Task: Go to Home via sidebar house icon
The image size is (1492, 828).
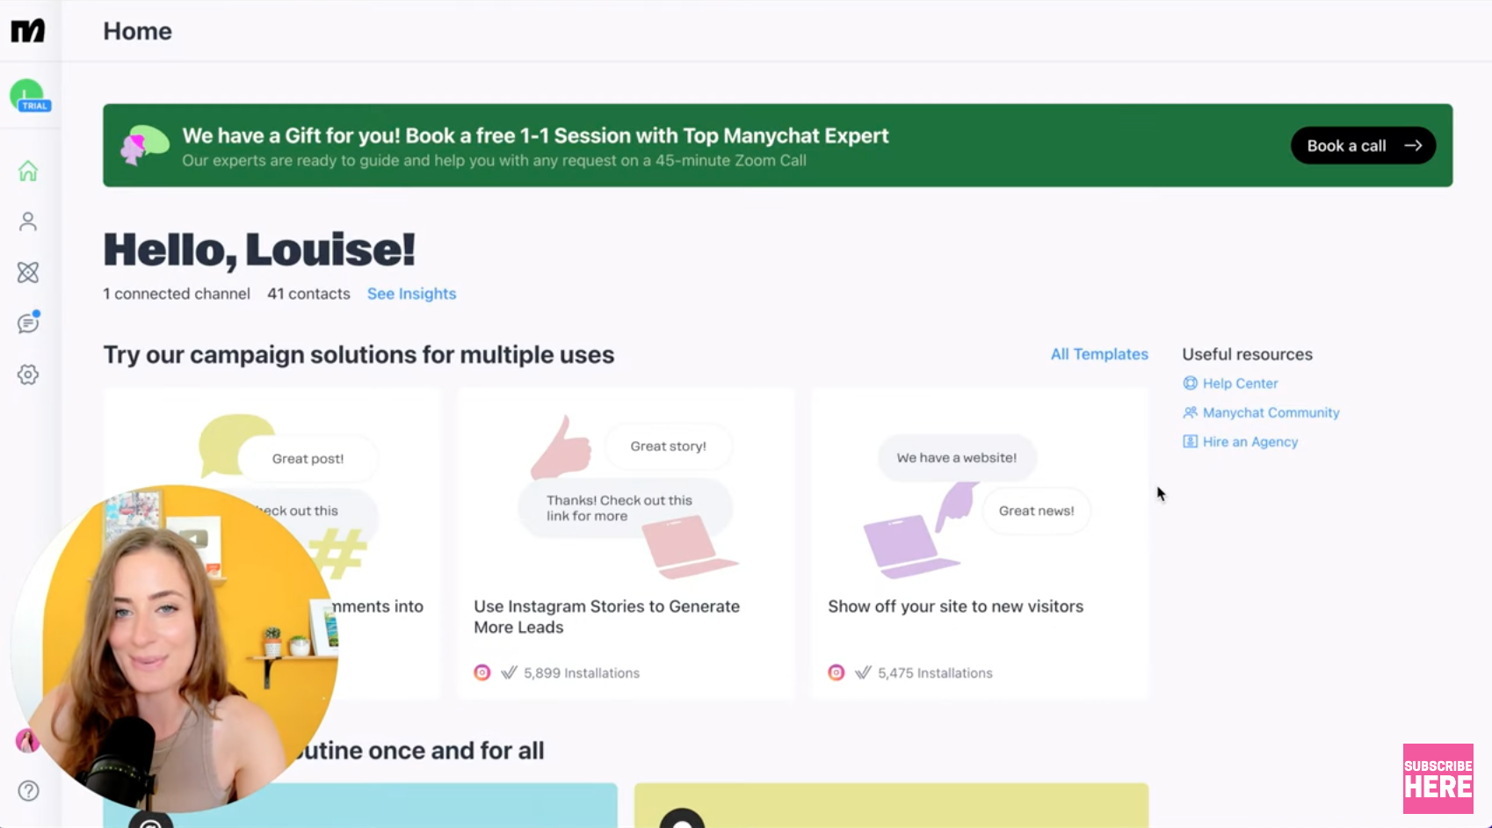Action: (28, 171)
